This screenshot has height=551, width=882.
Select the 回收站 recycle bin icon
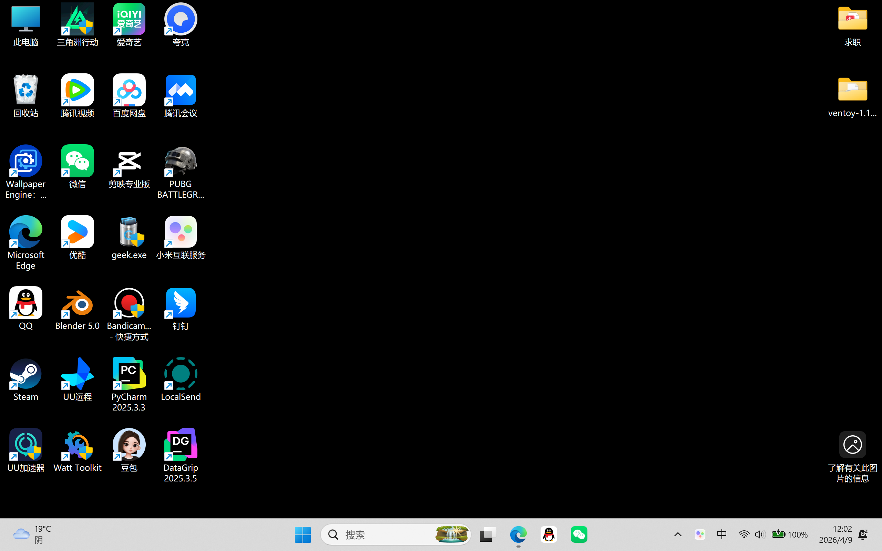point(25,96)
